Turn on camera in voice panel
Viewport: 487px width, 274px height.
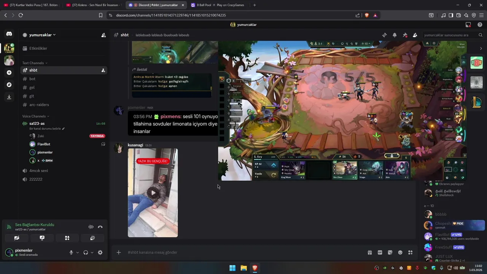pyautogui.click(x=17, y=238)
